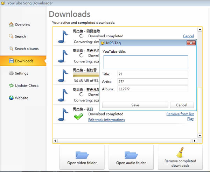Viewport: 210px width, 172px height.
Task: Click the Update-Check arrows icon
Action: 11,85
